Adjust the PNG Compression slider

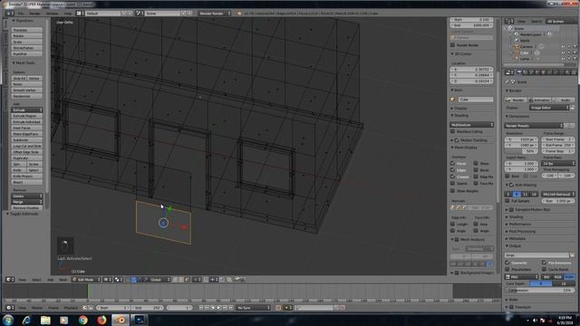[x=539, y=291]
